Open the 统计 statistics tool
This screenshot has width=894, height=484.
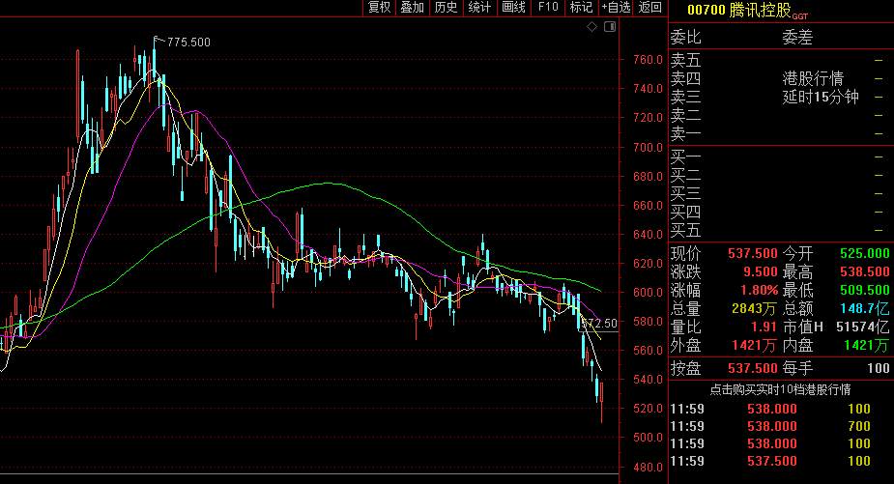479,8
